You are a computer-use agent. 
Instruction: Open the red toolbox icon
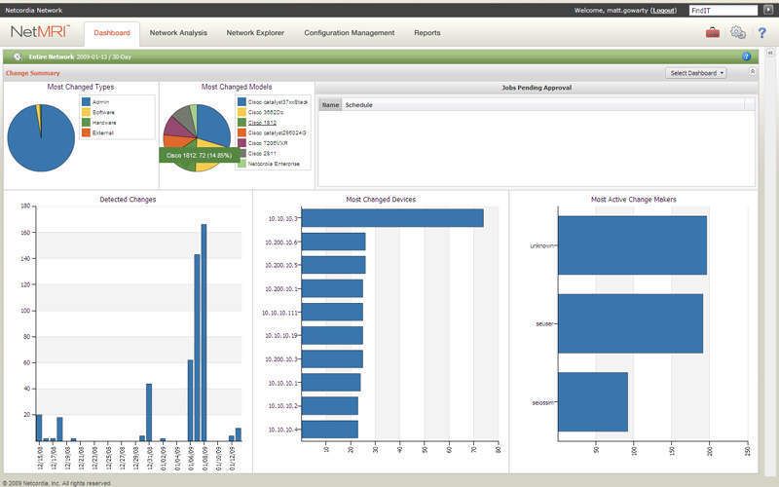713,33
